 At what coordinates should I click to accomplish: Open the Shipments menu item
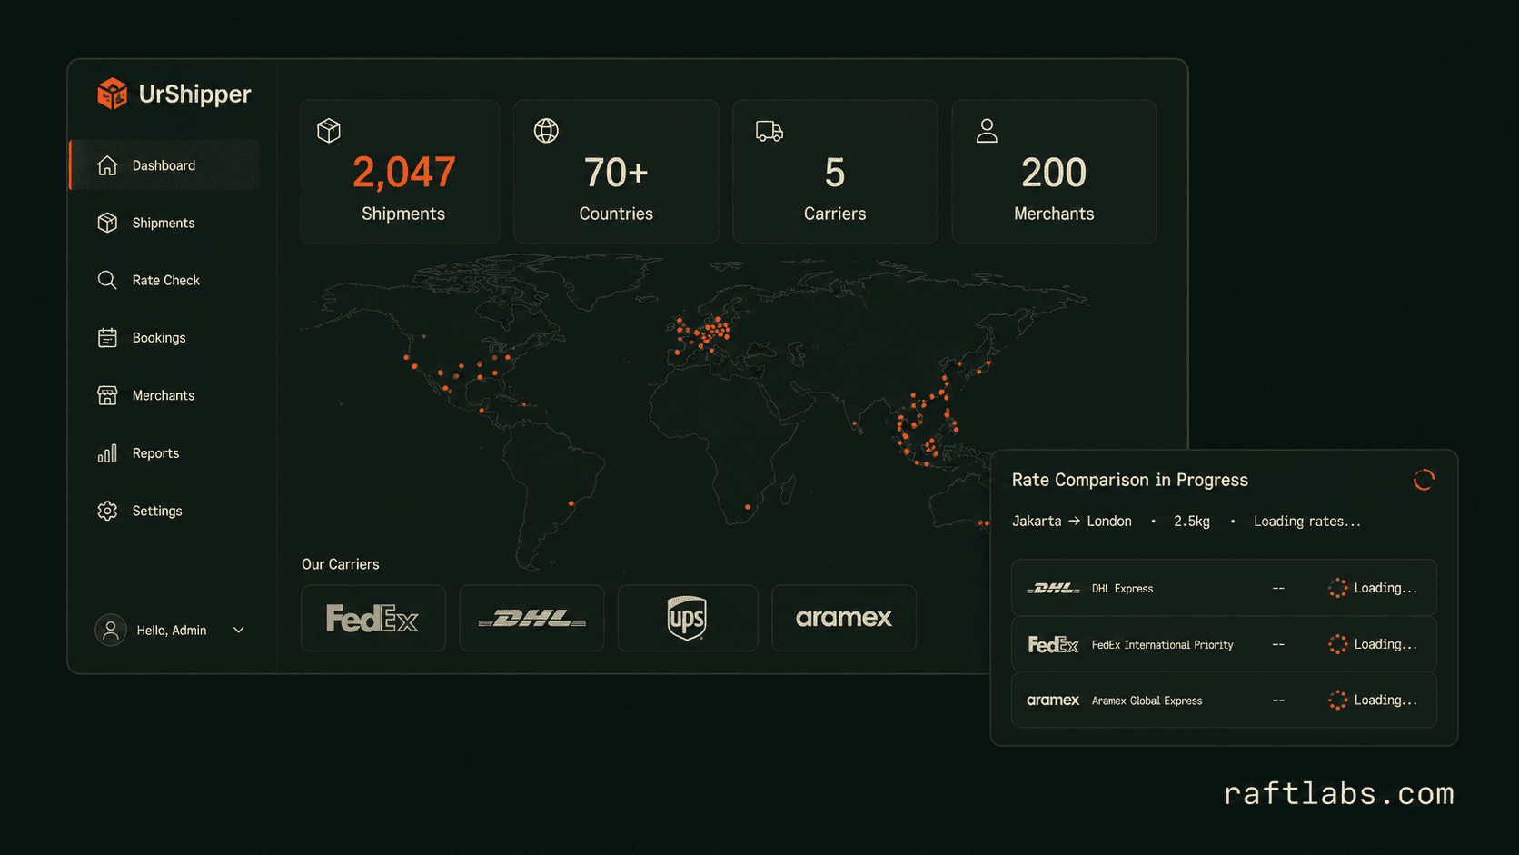click(164, 223)
